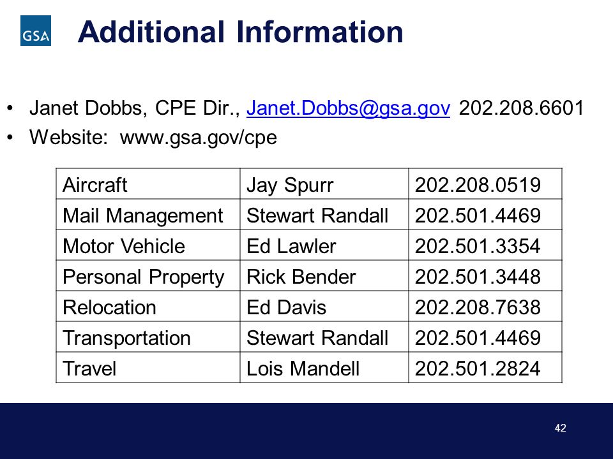The image size is (613, 459).
Task: Click the www.gsa.gov/cpe website text
Action: [x=198, y=138]
